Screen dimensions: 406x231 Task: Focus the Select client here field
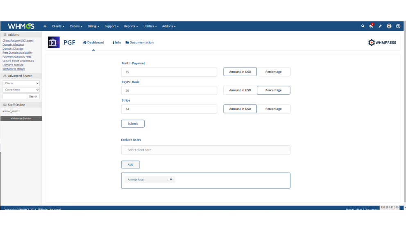coord(205,150)
